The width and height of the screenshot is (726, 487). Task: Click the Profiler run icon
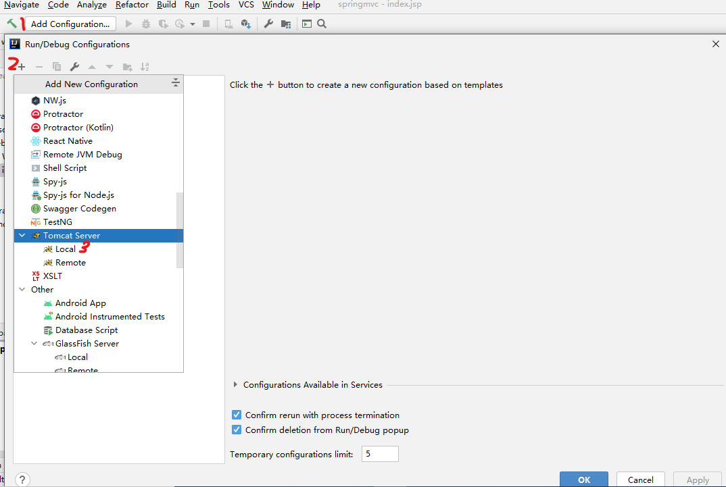pos(180,24)
